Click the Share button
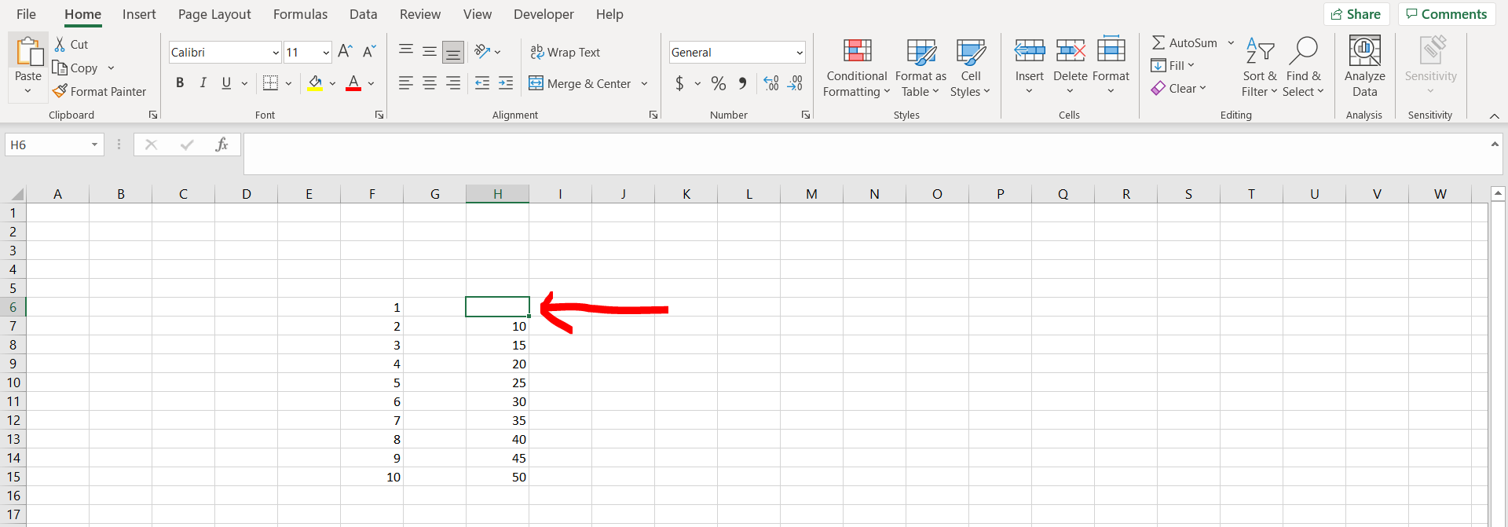 tap(1356, 14)
